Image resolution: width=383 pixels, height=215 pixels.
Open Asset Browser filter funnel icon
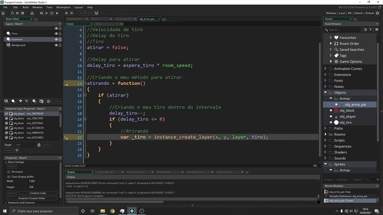point(370,30)
